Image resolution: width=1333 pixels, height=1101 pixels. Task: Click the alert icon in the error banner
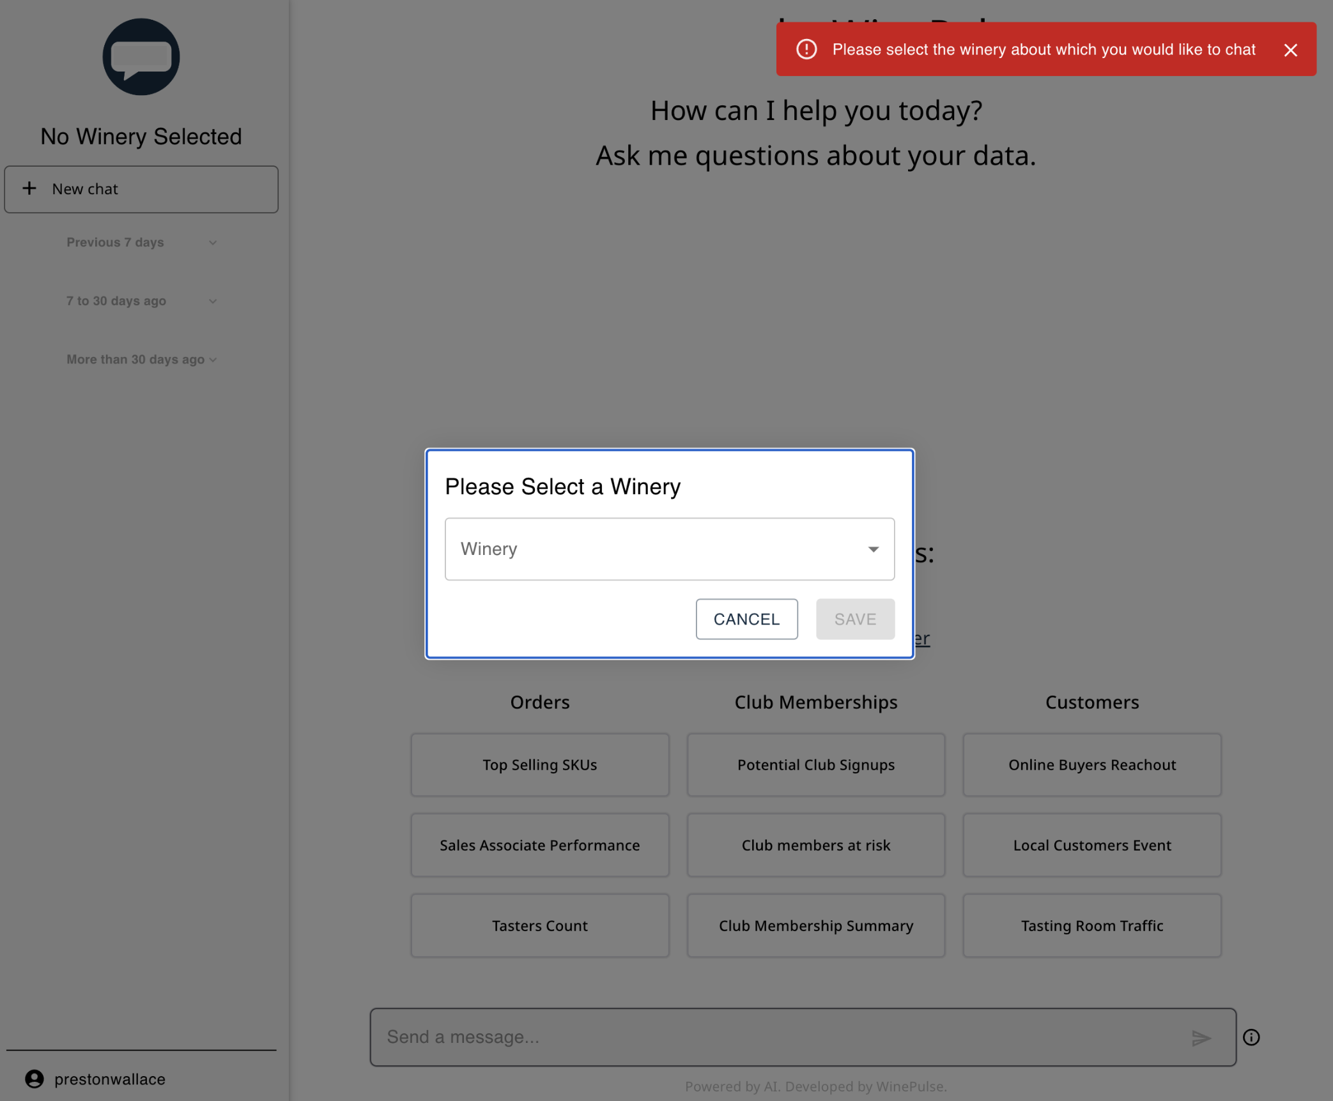[806, 49]
